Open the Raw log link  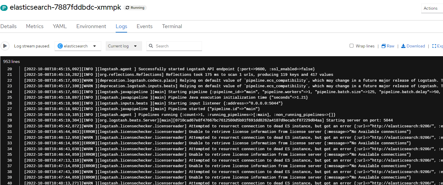[x=388, y=46]
